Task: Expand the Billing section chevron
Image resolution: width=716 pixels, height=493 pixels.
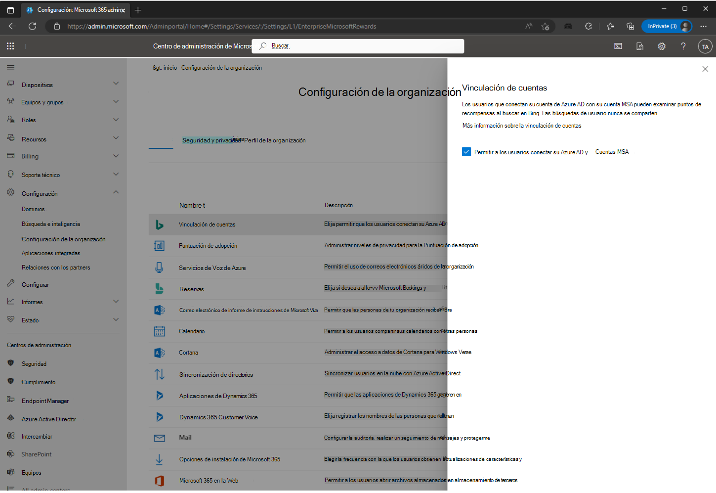Action: 116,156
